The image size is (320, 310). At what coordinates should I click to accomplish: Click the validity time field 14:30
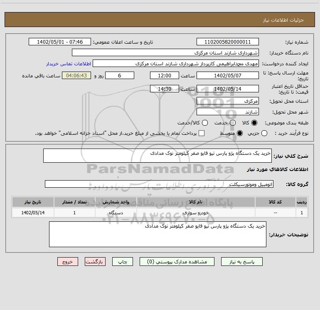click(x=165, y=89)
